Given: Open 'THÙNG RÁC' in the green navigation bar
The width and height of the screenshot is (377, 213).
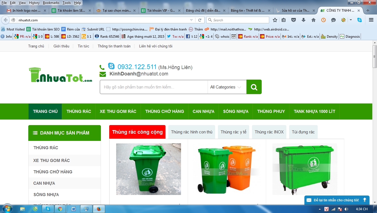Looking at the screenshot, I should pos(79,111).
